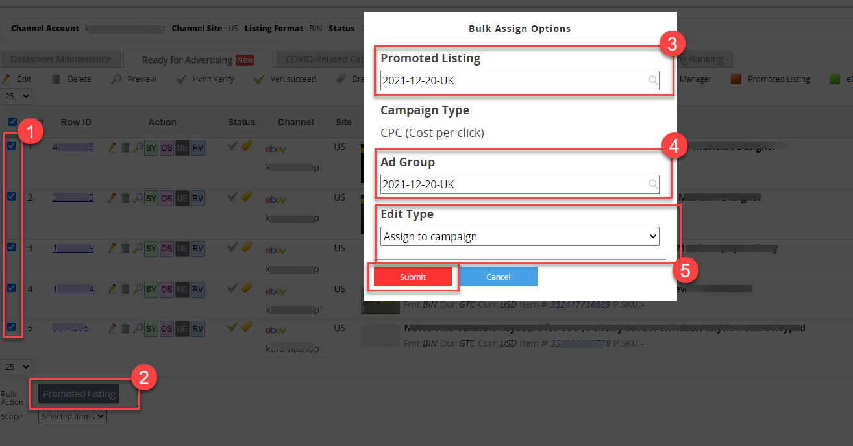Toggle the select-all checkbox in the table header
This screenshot has width=853, height=446.
12,121
